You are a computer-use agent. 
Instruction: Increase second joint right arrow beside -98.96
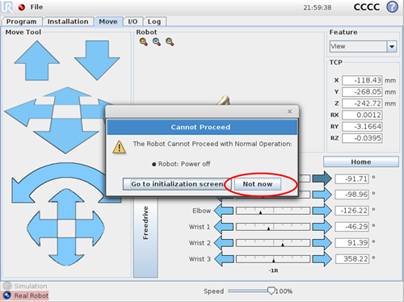click(322, 195)
